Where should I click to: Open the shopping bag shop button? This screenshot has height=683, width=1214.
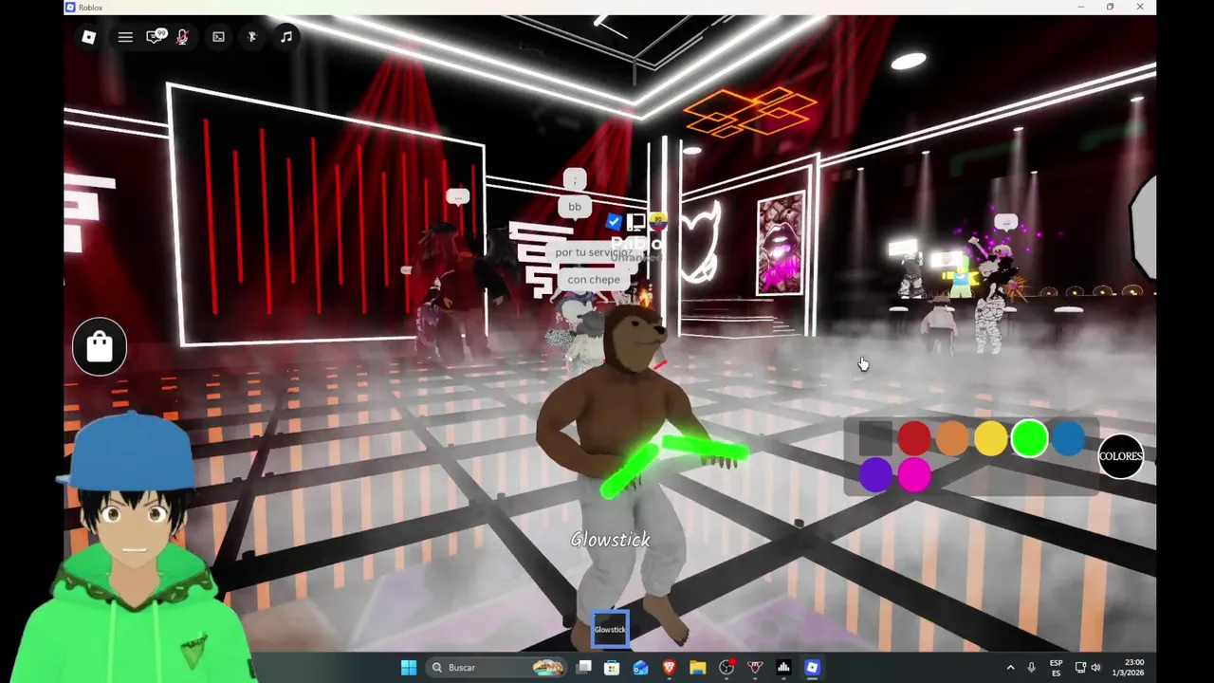(x=100, y=347)
